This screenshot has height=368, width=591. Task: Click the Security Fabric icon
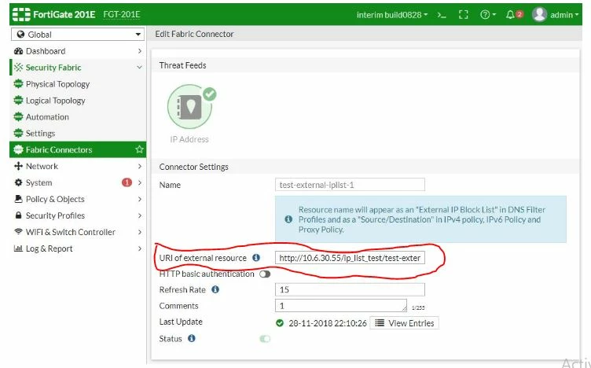18,68
